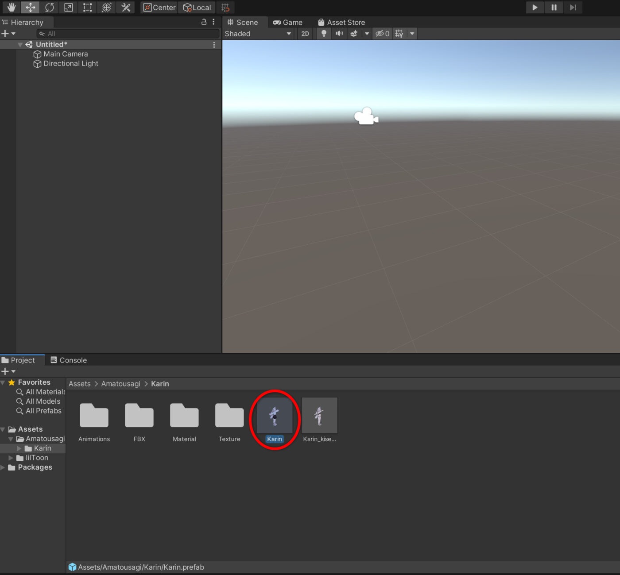Viewport: 620px width, 575px height.
Task: Select Main Camera in Hierarchy
Action: [66, 54]
